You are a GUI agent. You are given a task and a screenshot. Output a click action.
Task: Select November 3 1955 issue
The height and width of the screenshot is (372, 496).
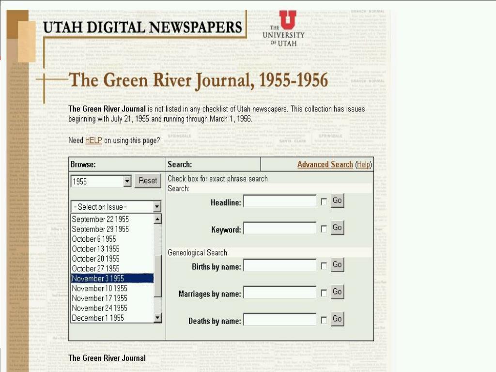[112, 279]
